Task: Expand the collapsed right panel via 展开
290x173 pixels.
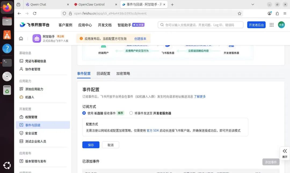Action: tap(285, 153)
